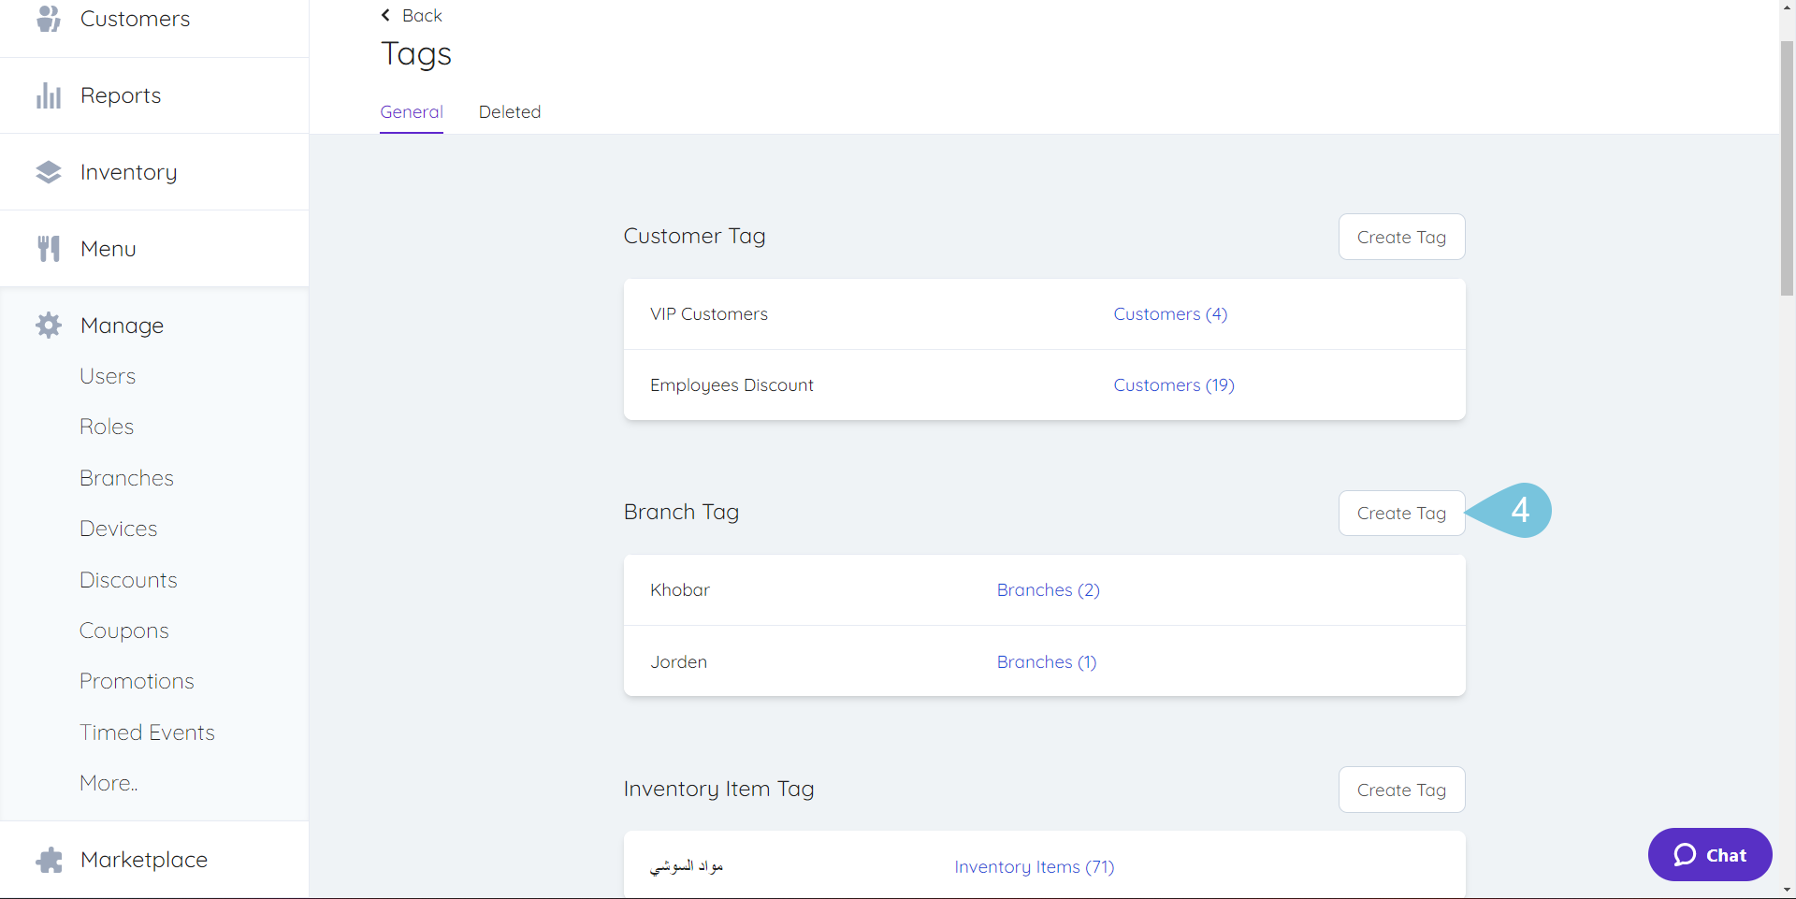Open Branches (2) link for Khobar
This screenshot has width=1796, height=899.
(1049, 590)
